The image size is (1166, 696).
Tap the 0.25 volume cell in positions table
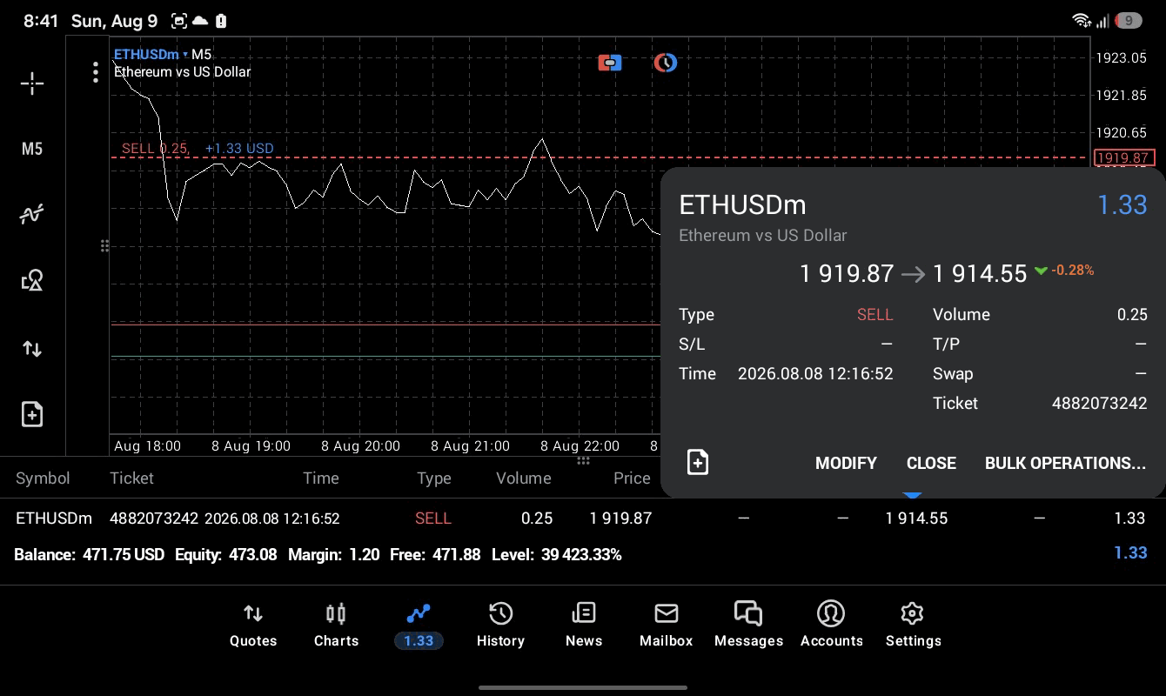(x=537, y=519)
